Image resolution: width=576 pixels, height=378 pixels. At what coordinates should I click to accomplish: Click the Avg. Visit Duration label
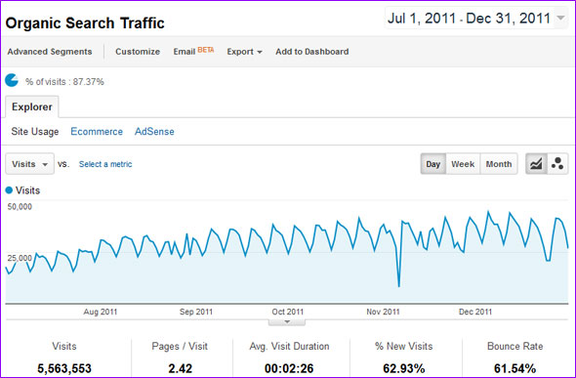tap(290, 346)
